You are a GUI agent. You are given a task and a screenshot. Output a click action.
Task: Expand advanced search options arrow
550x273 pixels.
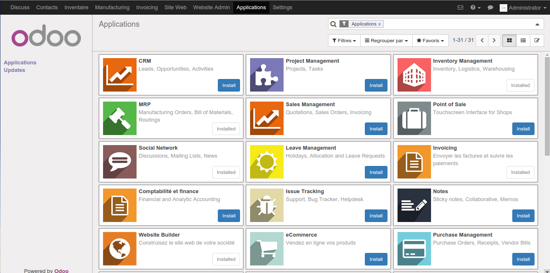click(537, 24)
